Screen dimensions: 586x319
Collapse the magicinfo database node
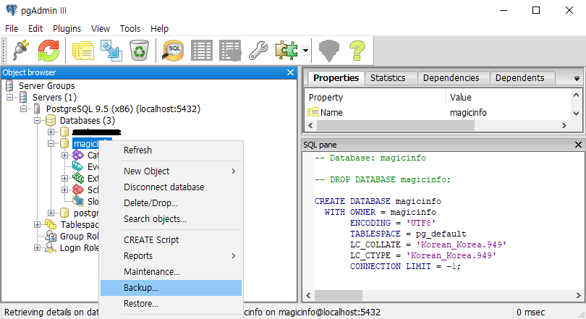click(51, 143)
